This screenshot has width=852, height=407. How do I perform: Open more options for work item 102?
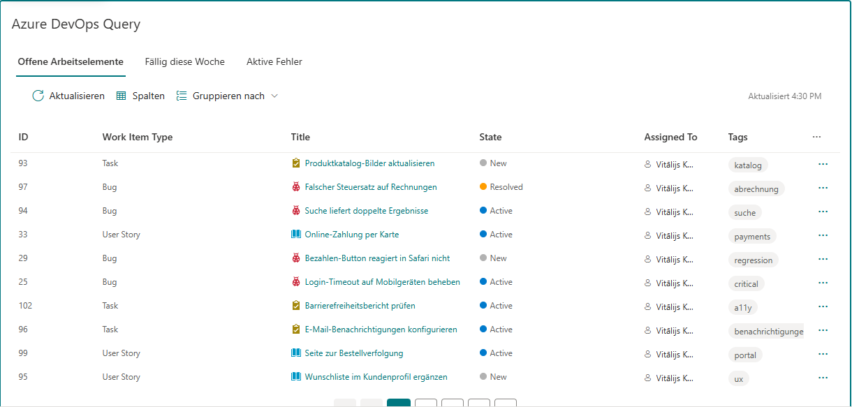(x=823, y=306)
